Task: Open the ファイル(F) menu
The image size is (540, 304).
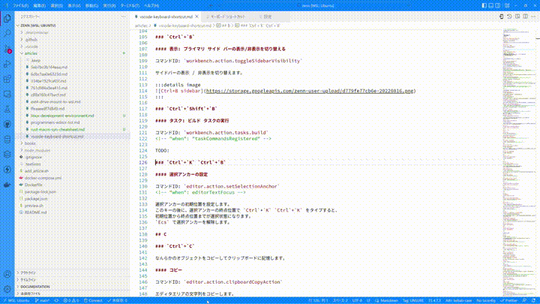Action: pos(20,5)
